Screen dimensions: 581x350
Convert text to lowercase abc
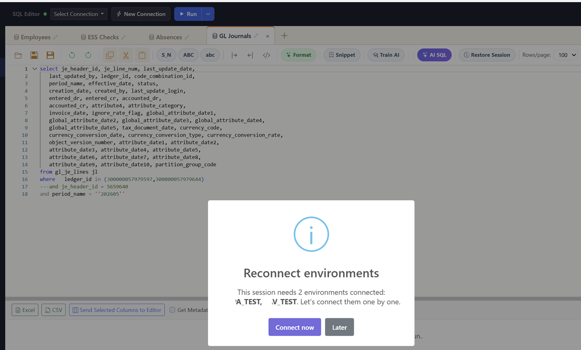(210, 55)
